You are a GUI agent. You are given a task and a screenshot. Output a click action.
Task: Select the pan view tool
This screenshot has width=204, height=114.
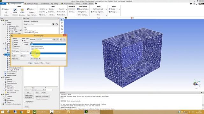point(62,23)
